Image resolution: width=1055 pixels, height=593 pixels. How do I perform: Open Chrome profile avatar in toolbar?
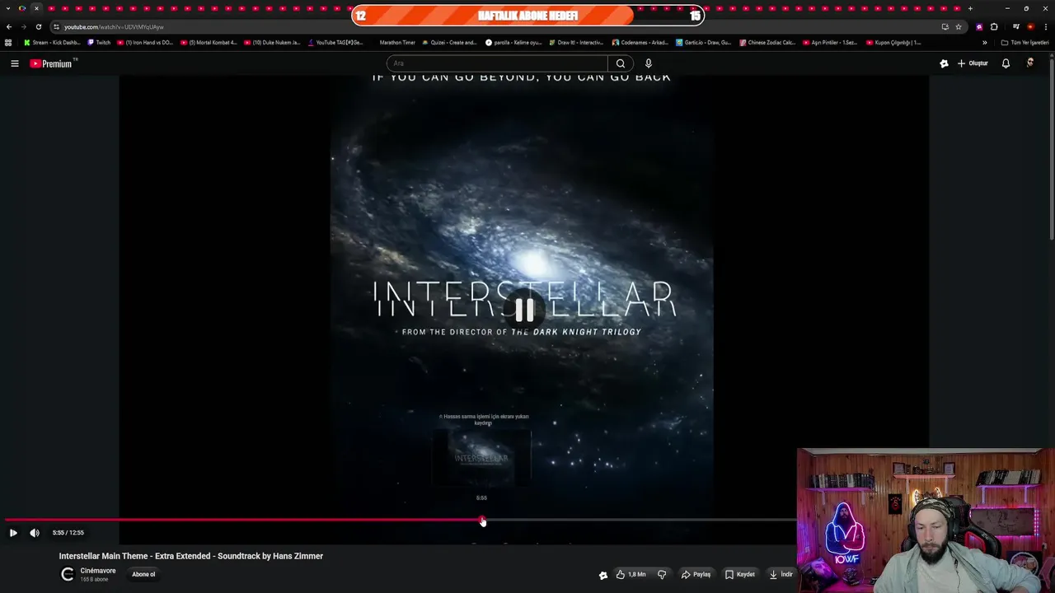(1030, 26)
